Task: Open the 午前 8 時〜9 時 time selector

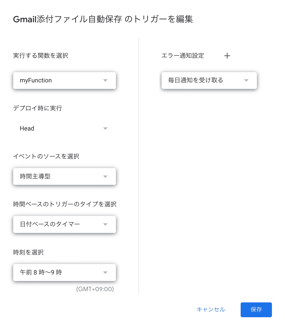Action: [x=64, y=272]
